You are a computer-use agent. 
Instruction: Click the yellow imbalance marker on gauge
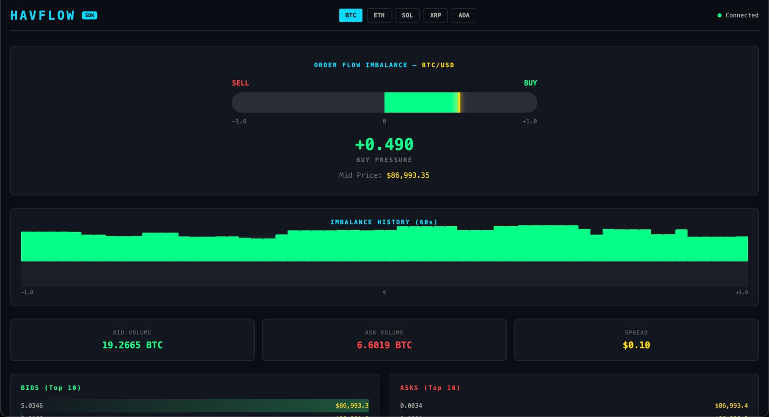pyautogui.click(x=459, y=102)
